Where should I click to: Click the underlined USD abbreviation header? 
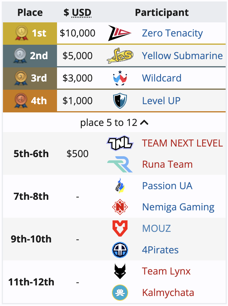(x=81, y=12)
